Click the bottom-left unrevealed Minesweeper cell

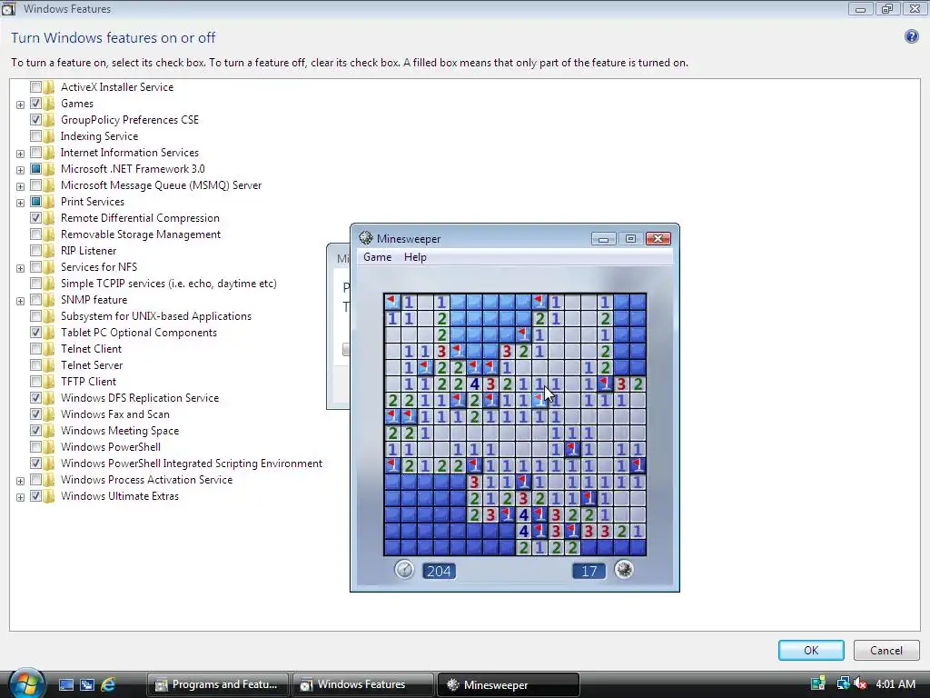(x=392, y=547)
